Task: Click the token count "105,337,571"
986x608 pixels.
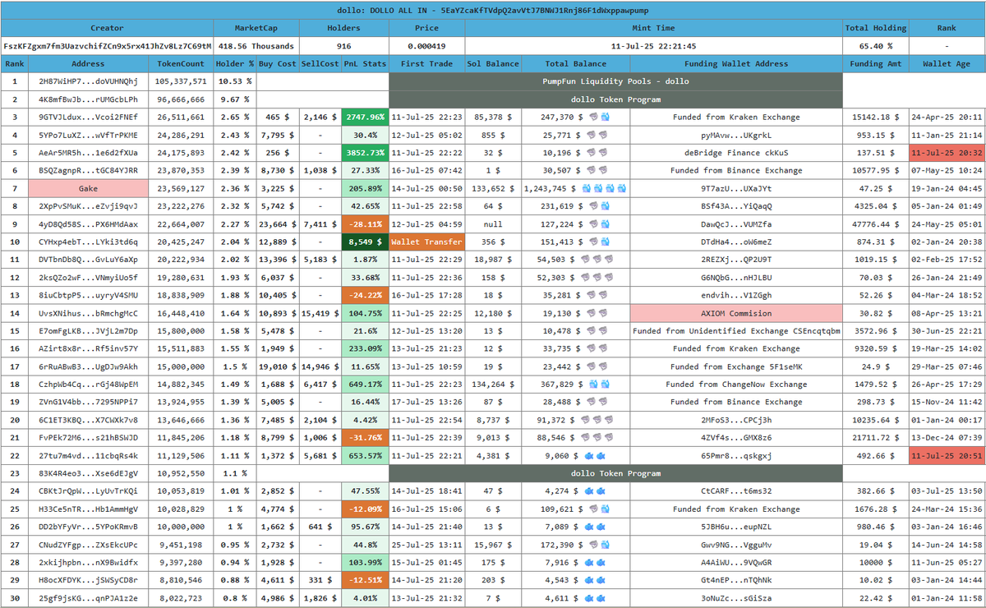Action: (x=181, y=81)
